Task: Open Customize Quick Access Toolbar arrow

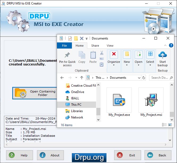Action: pyautogui.click(x=87, y=39)
